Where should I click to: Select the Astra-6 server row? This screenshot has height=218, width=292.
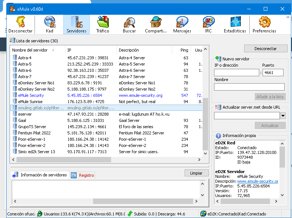(106, 70)
